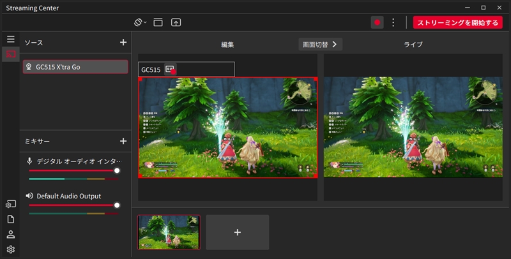
Task: Click the ライブ label
Action: [413, 45]
